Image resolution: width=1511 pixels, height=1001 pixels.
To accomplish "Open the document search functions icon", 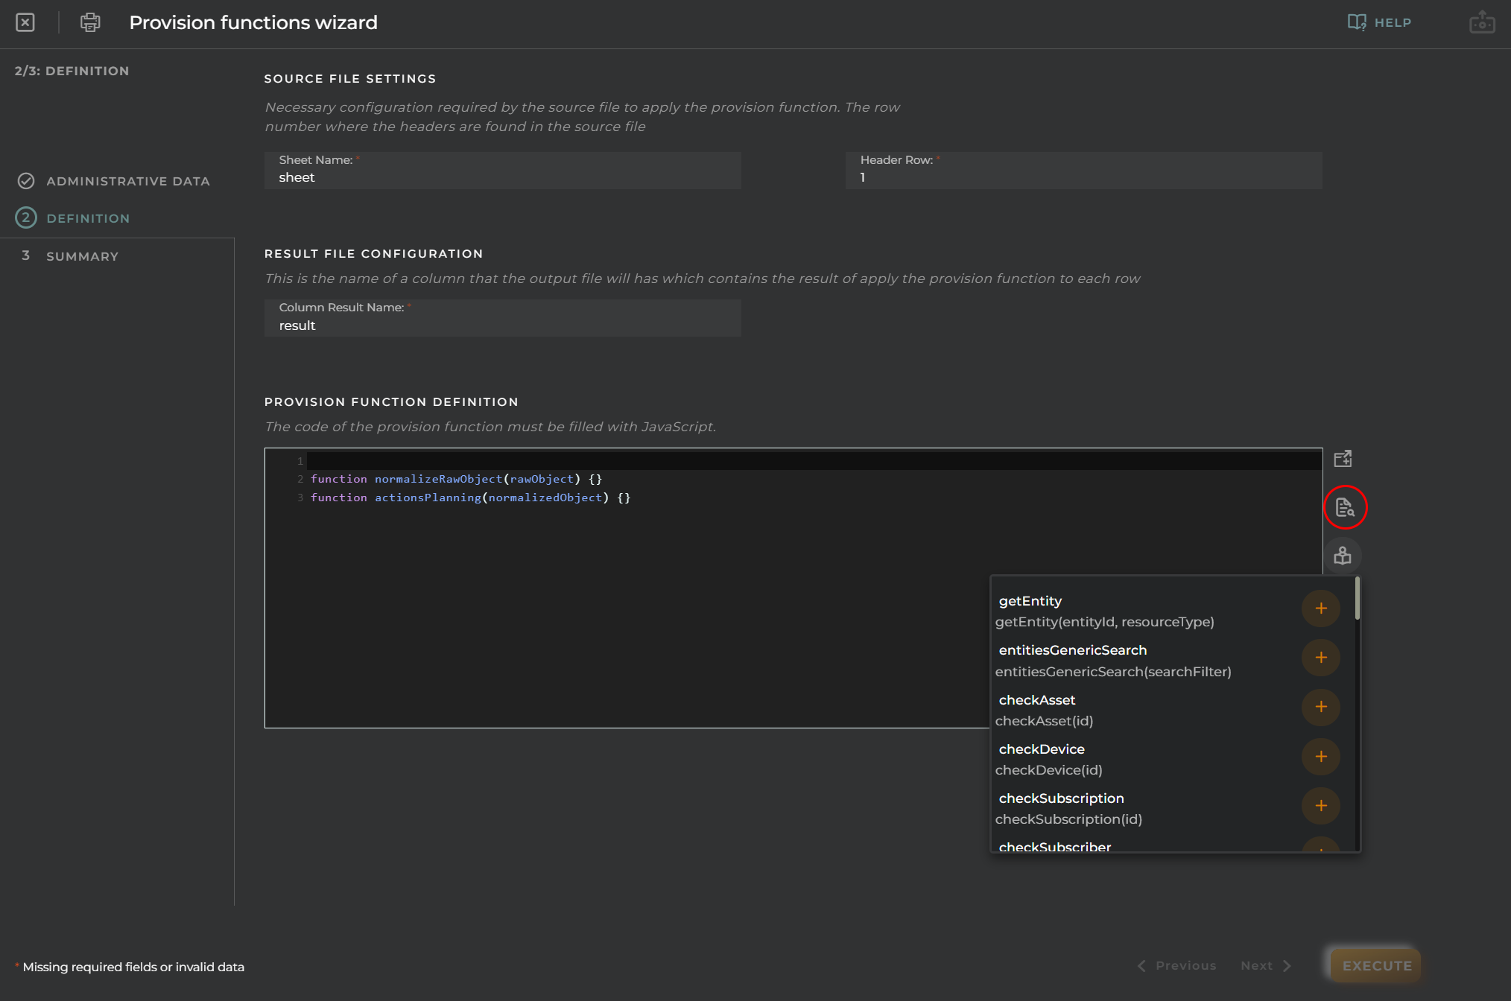I will click(x=1345, y=507).
